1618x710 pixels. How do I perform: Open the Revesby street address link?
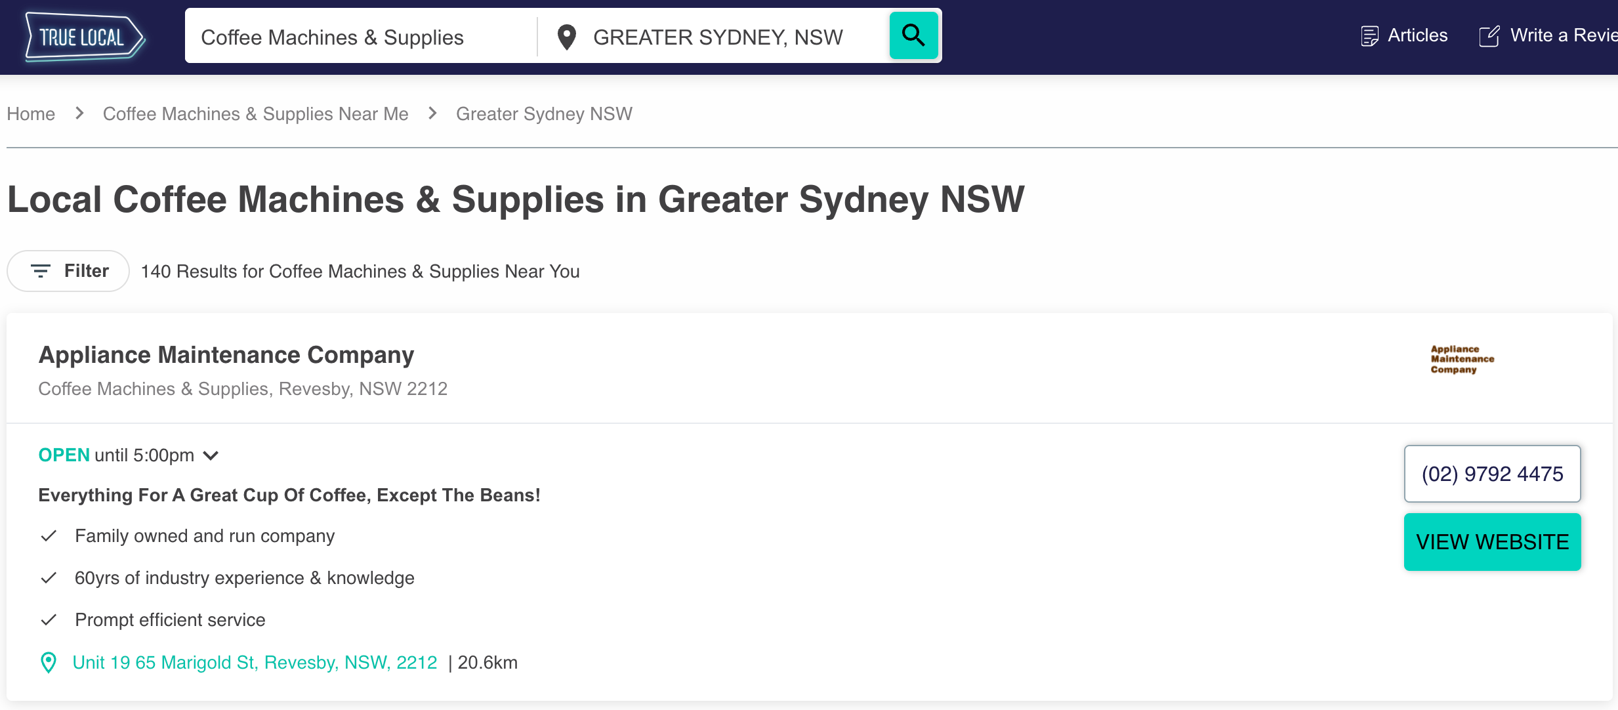255,663
